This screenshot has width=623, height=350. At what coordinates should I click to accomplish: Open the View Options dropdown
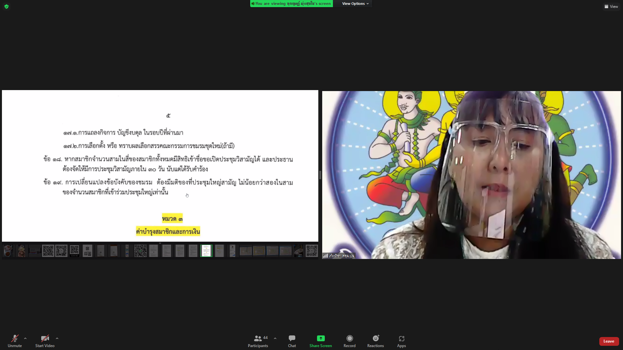pos(355,4)
